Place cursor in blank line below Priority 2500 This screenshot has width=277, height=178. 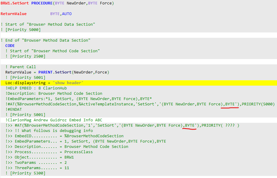click(118, 62)
